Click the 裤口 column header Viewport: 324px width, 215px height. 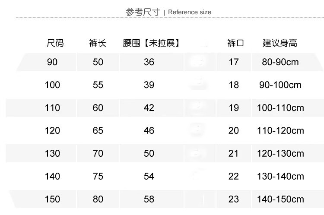(x=235, y=43)
